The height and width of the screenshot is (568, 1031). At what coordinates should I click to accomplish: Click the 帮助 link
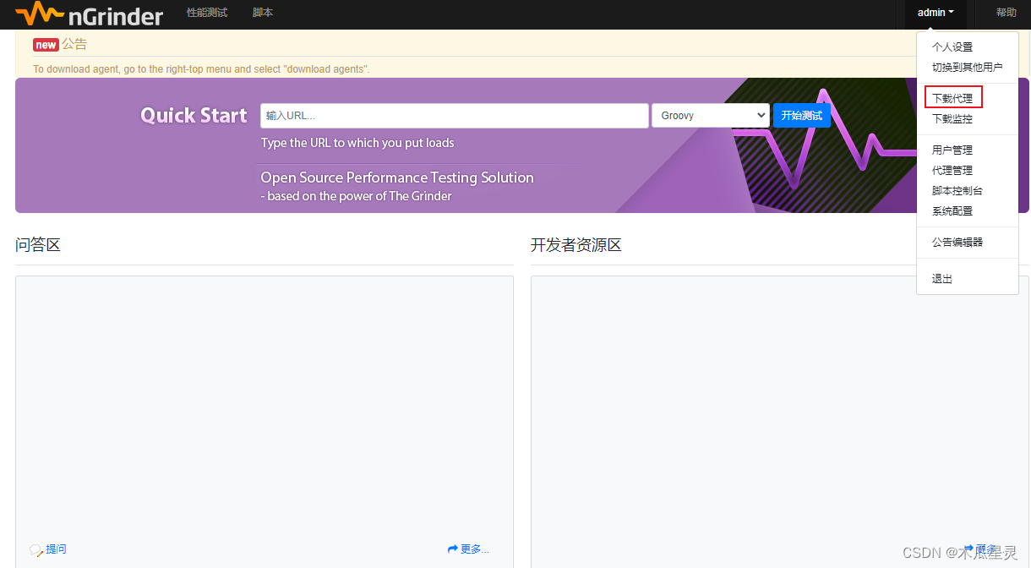[x=1006, y=13]
